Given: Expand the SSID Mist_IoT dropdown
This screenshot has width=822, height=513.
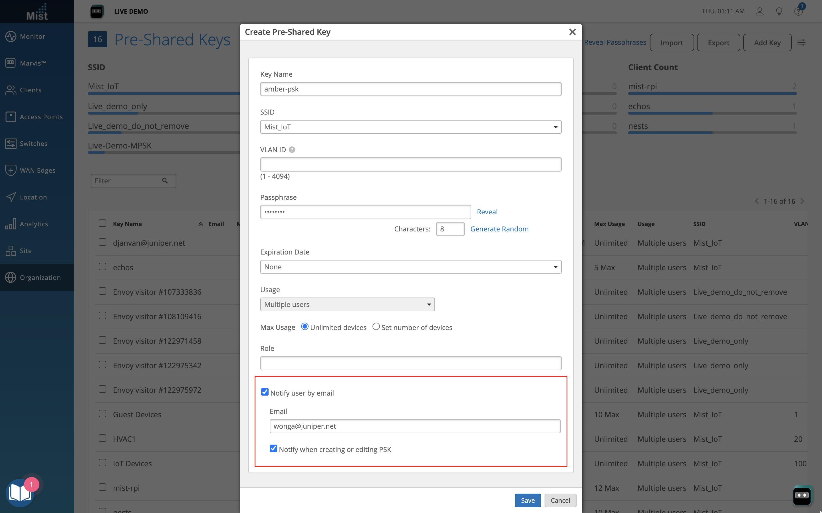Looking at the screenshot, I should [410, 127].
